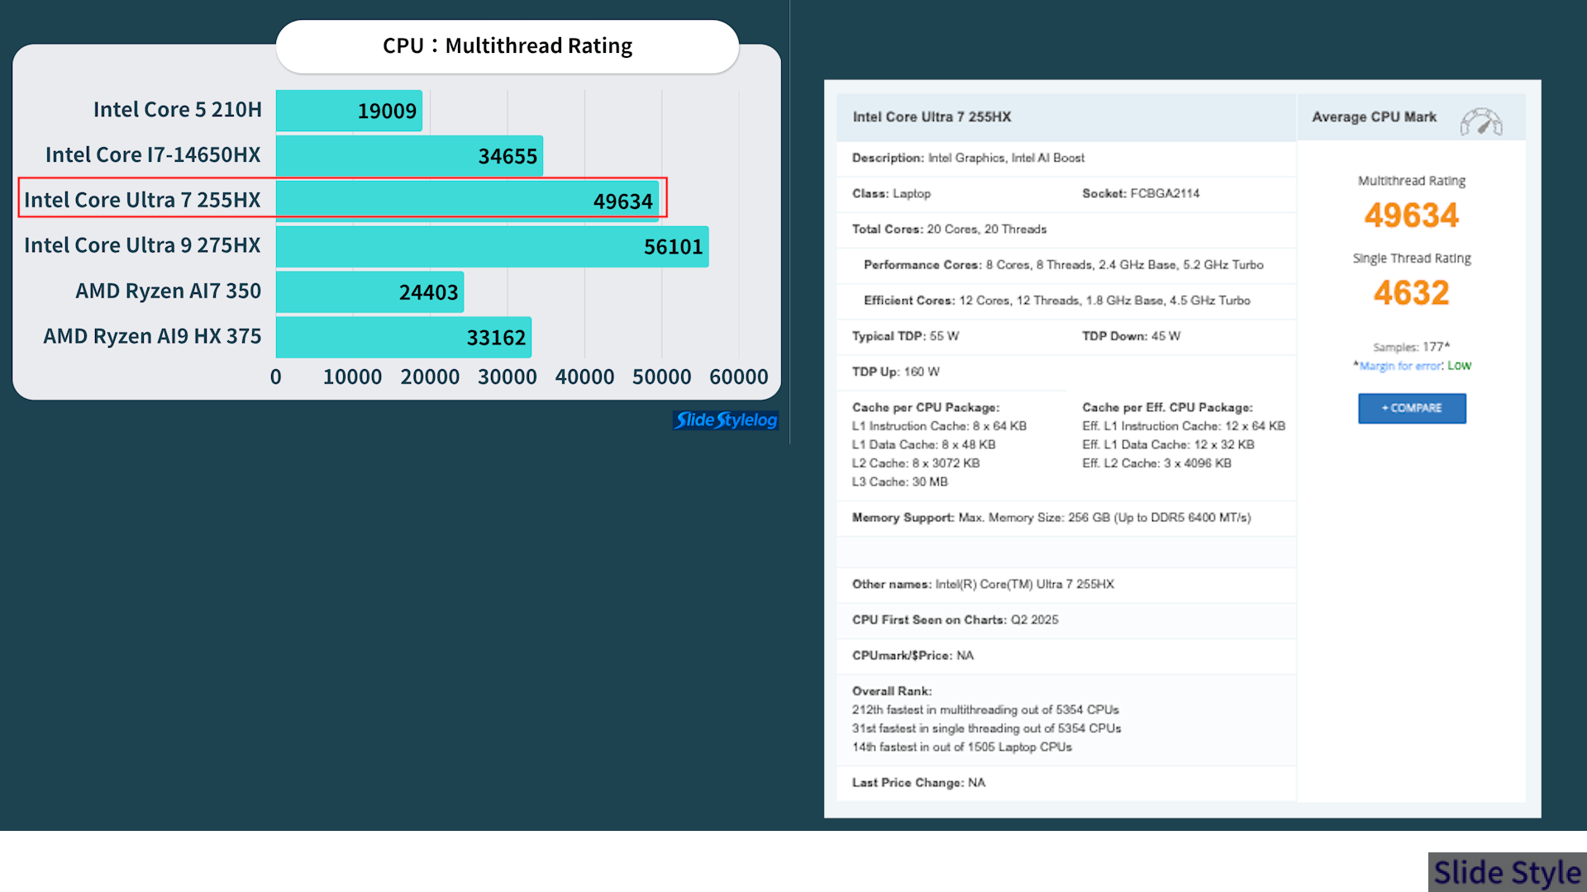Select the Intel Core Ultra 7 255HX bar
The height and width of the screenshot is (892, 1587).
(467, 201)
